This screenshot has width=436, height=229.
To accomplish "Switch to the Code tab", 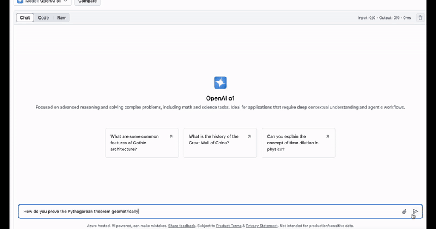I will click(x=43, y=17).
